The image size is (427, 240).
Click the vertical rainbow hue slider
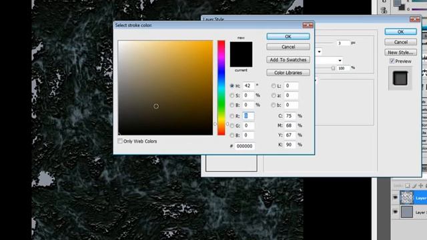[221, 87]
